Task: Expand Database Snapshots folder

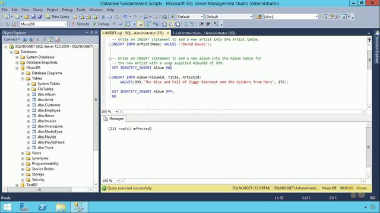Action: click(x=17, y=63)
